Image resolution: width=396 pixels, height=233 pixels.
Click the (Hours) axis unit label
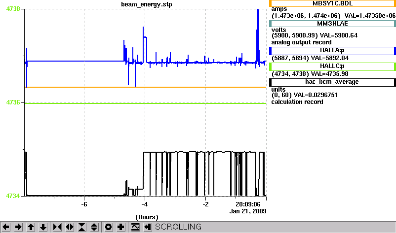pyautogui.click(x=147, y=217)
